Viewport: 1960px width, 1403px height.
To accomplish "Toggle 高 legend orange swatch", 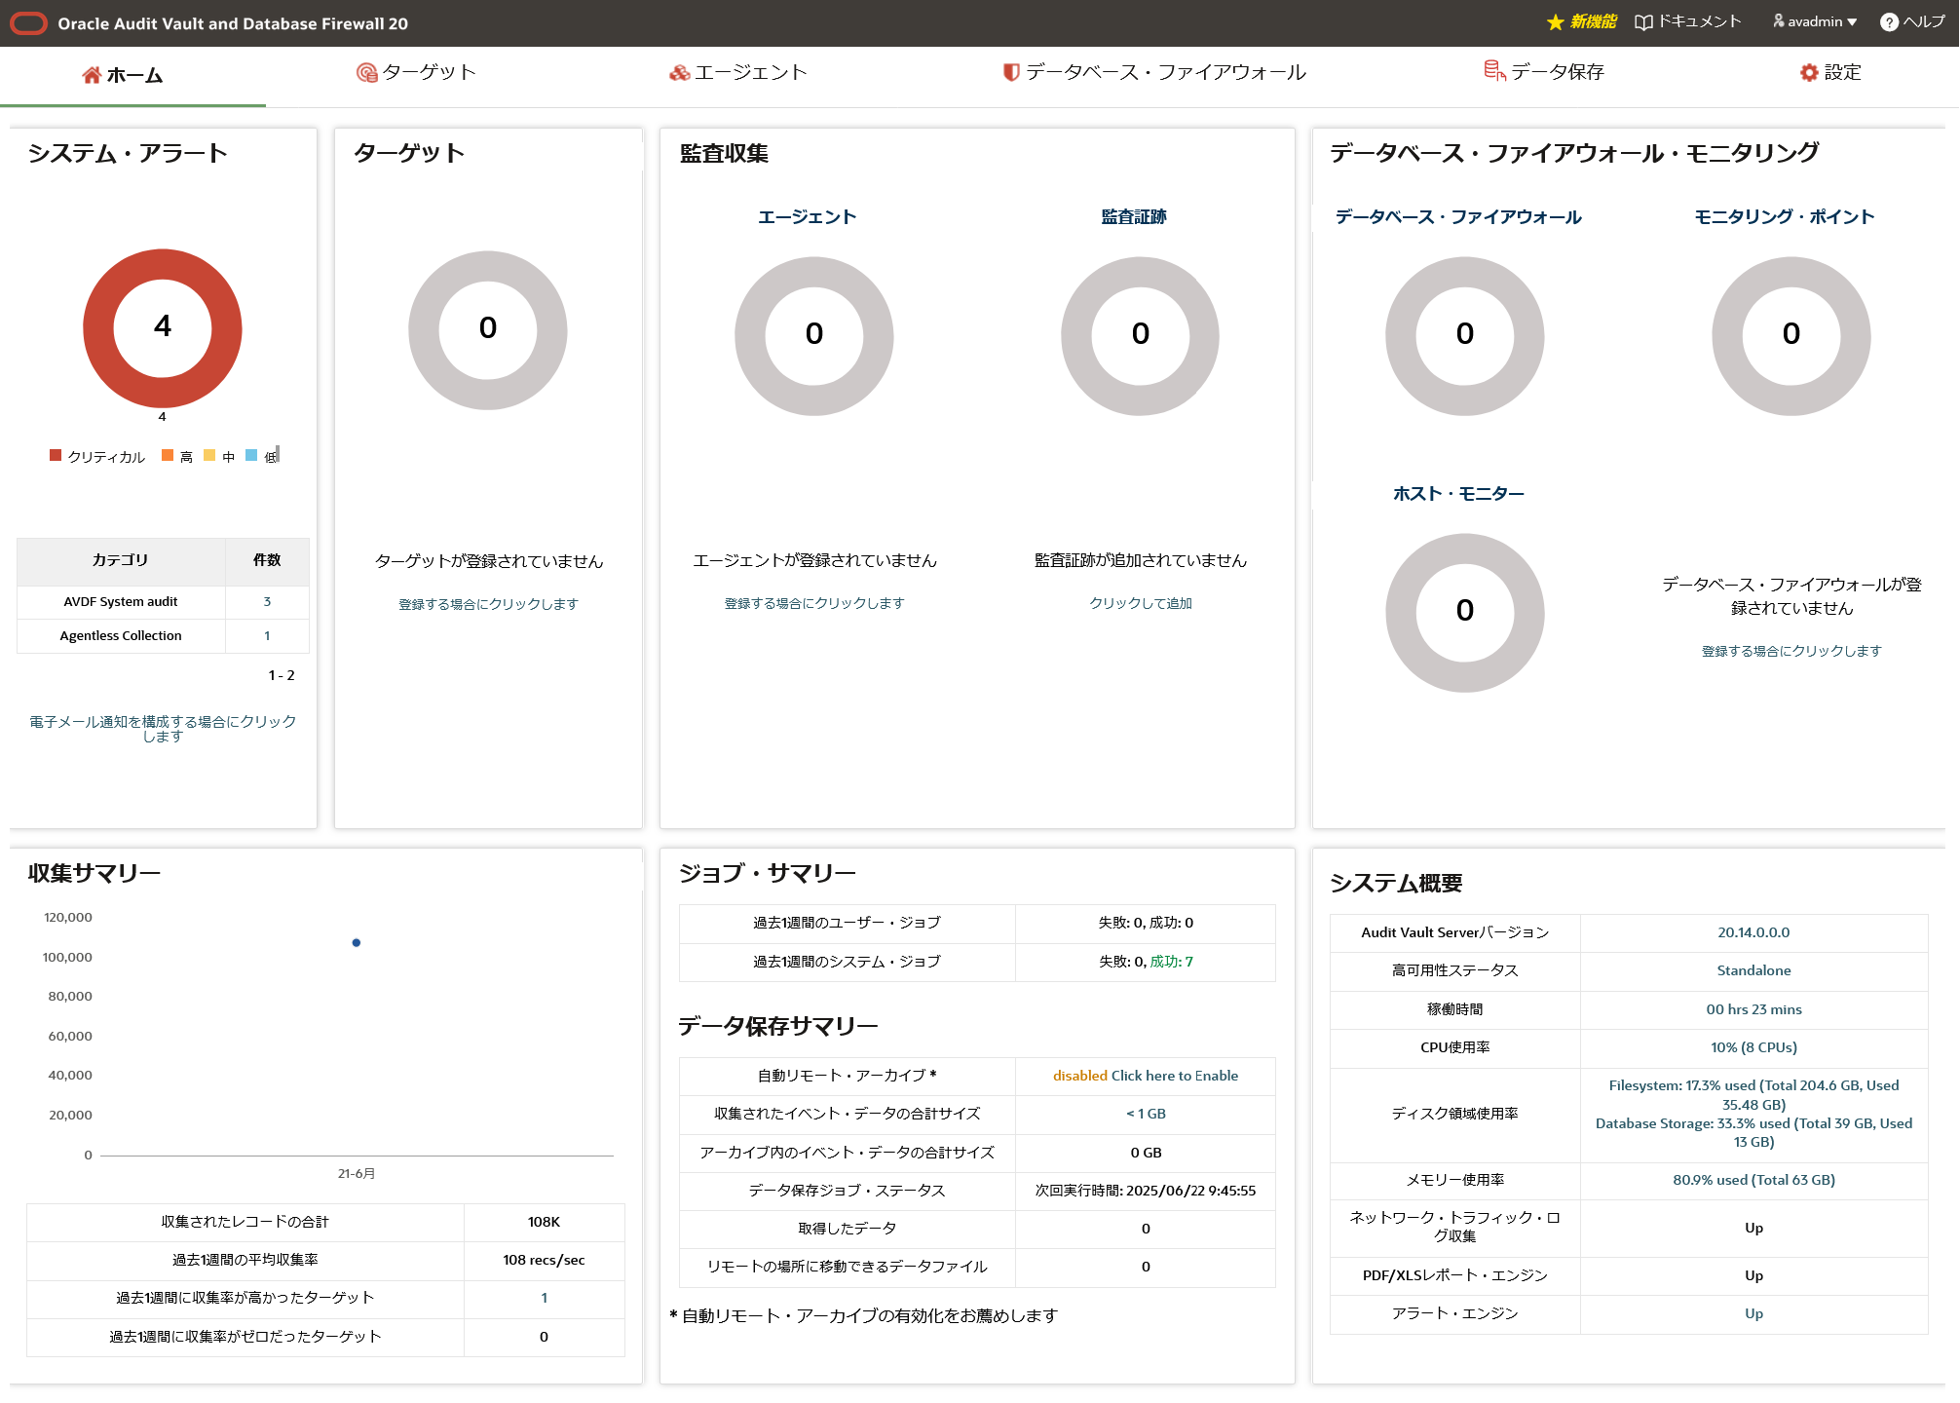I will [168, 455].
